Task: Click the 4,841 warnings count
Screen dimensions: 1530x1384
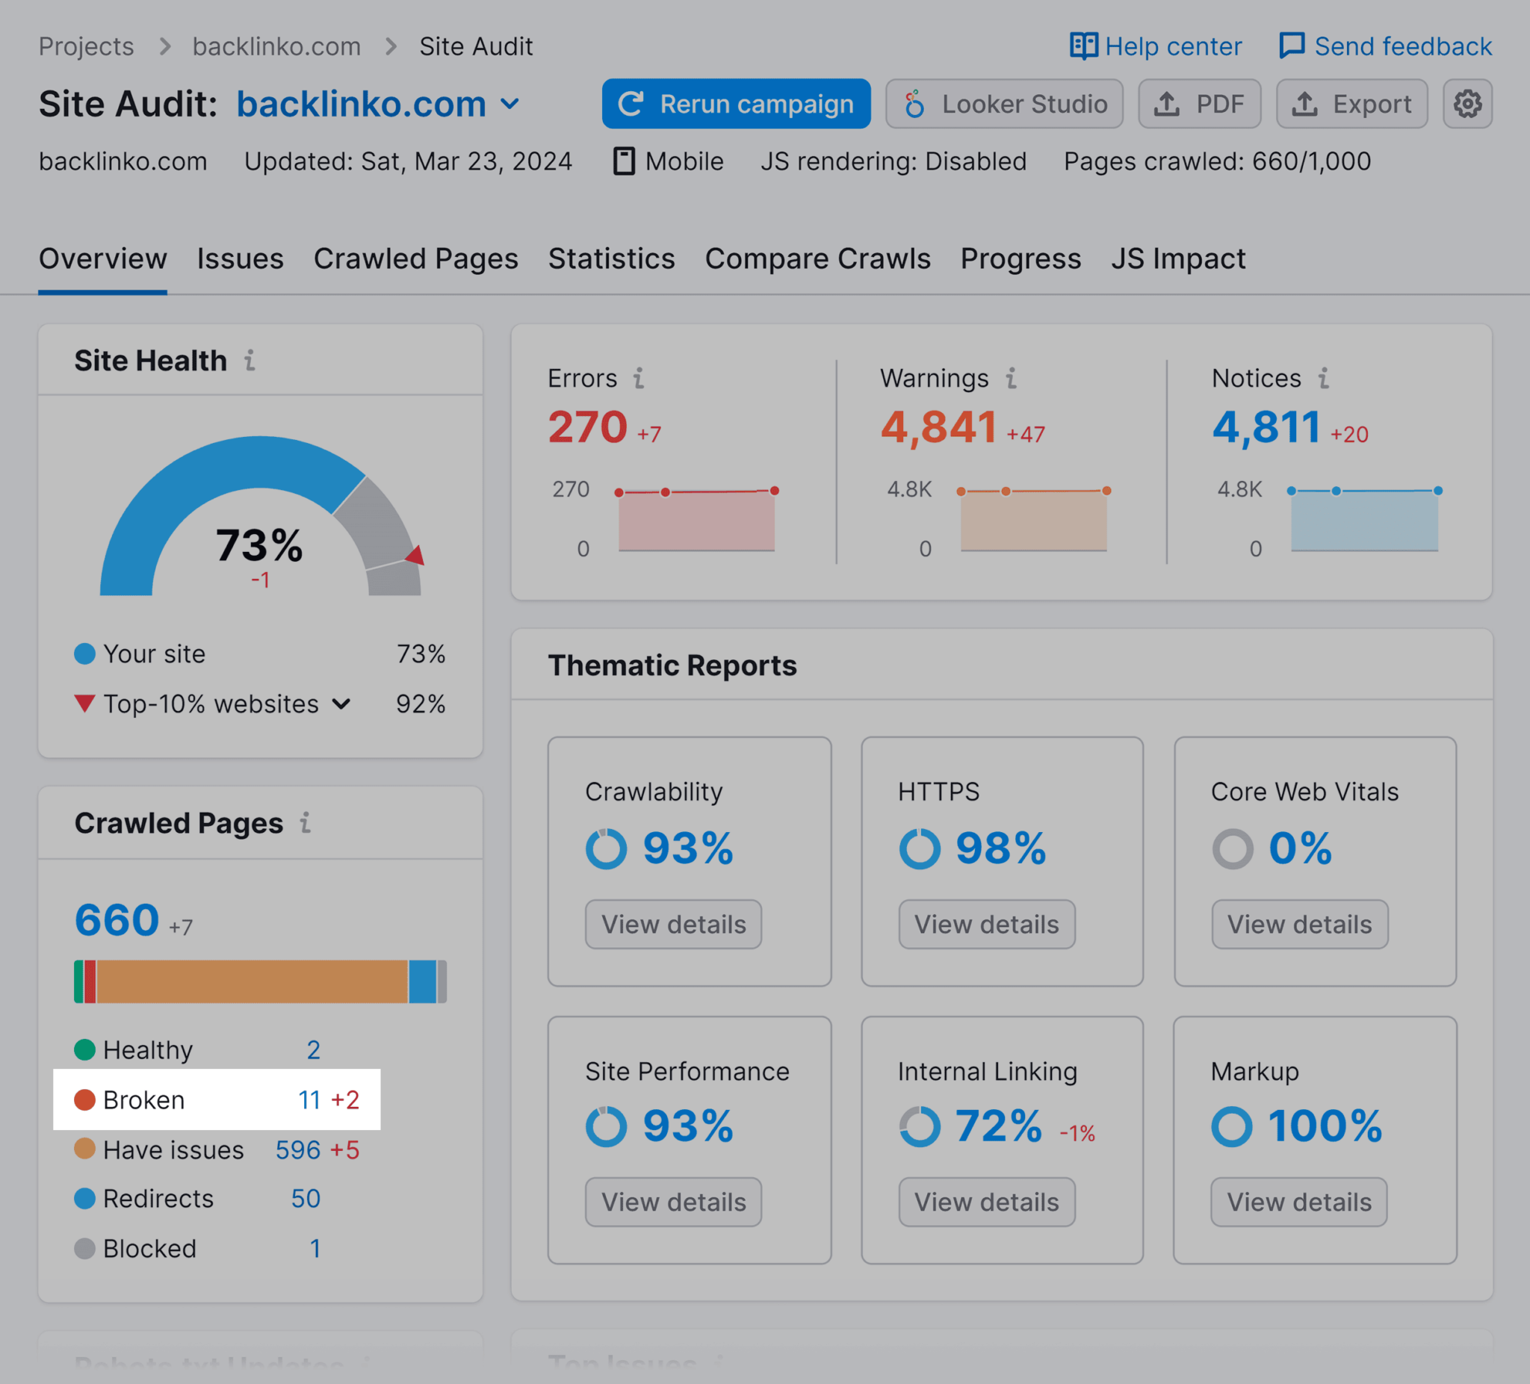Action: (x=939, y=426)
